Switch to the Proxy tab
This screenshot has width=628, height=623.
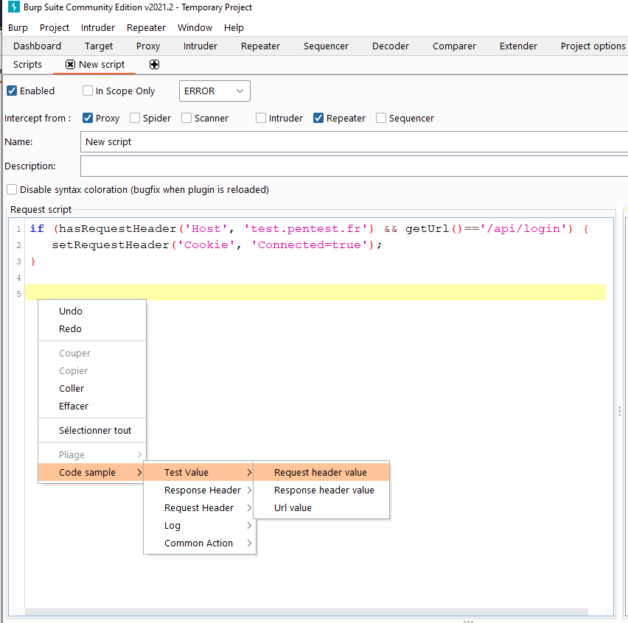[x=148, y=46]
